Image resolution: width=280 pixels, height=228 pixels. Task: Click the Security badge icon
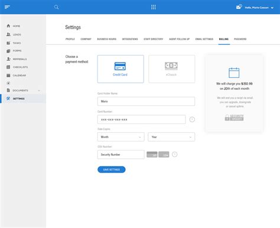click(234, 118)
